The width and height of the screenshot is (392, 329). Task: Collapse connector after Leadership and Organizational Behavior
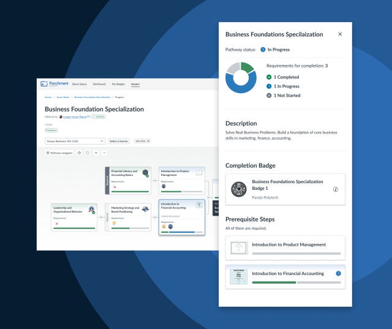pyautogui.click(x=101, y=217)
